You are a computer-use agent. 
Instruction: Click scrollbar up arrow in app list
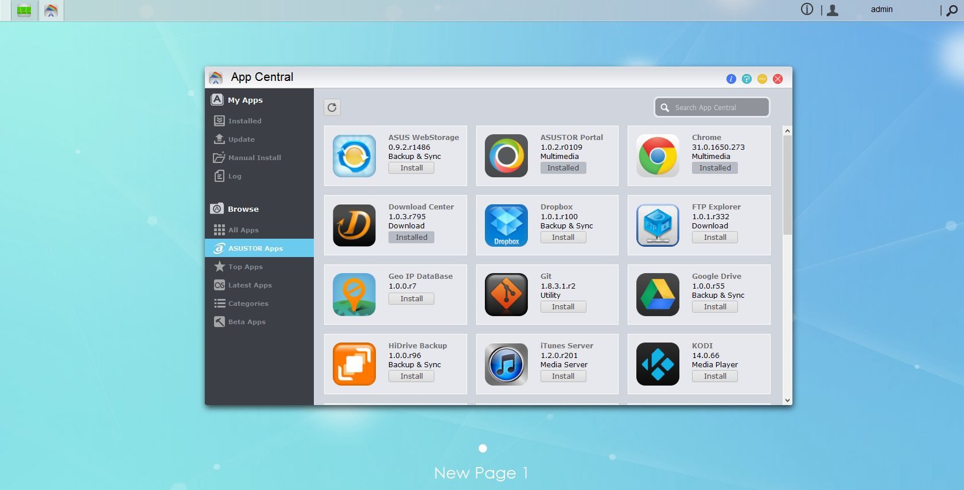787,131
